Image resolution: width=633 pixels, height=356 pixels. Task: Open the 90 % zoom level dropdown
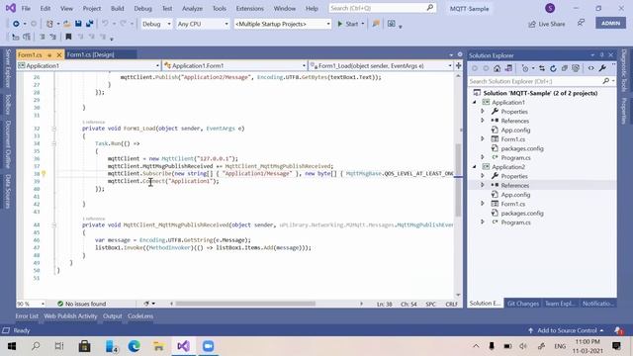click(31, 304)
